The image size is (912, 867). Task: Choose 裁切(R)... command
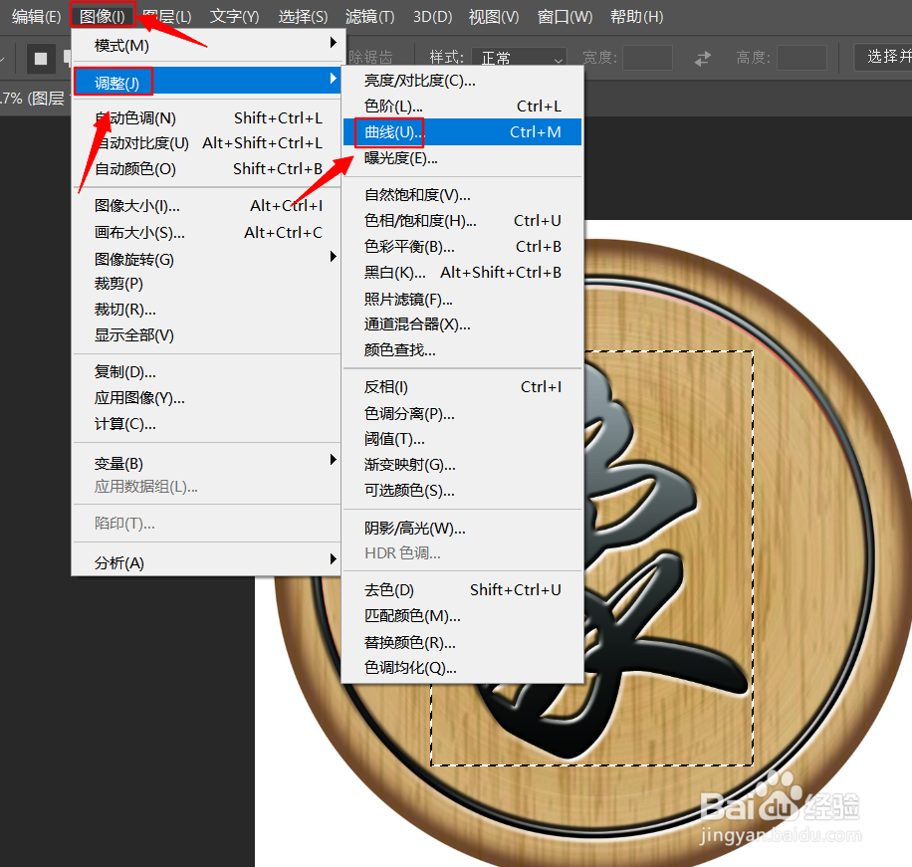[206, 310]
